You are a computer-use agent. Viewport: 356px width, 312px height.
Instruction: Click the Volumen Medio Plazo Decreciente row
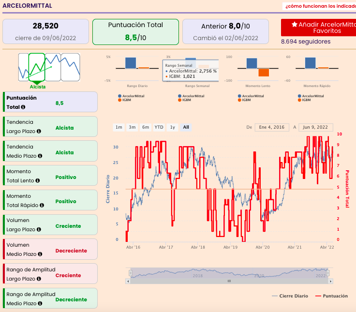tap(50, 249)
